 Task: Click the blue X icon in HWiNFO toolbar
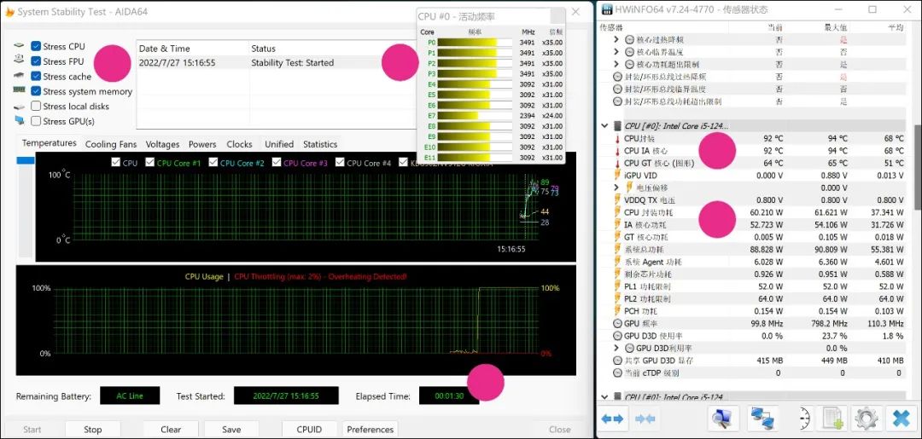point(902,419)
